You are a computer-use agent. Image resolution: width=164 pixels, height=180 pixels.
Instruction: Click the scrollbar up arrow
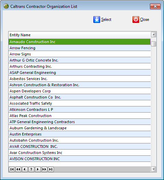pyautogui.click(x=153, y=35)
